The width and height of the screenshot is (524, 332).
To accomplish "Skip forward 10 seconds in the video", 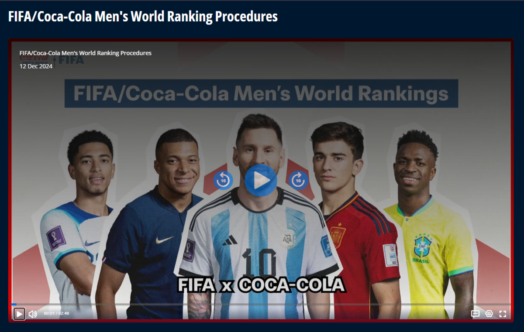I will click(299, 180).
